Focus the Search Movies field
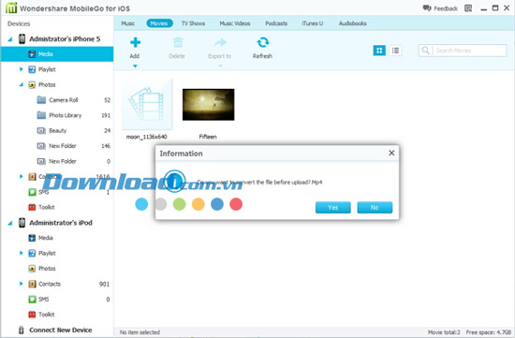The width and height of the screenshot is (515, 338). coord(463,51)
